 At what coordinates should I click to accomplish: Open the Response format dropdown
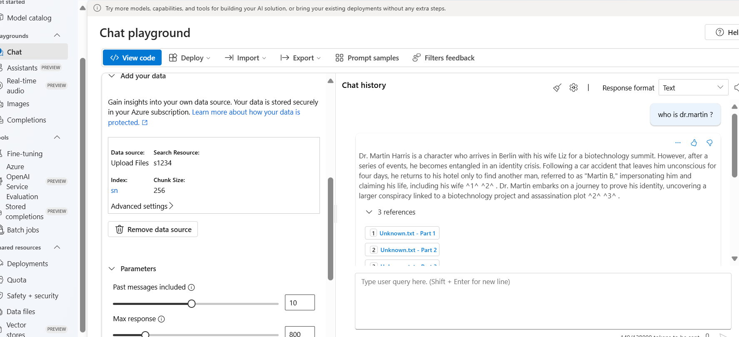coord(693,88)
